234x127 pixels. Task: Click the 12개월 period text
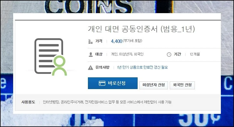pyautogui.click(x=195, y=54)
